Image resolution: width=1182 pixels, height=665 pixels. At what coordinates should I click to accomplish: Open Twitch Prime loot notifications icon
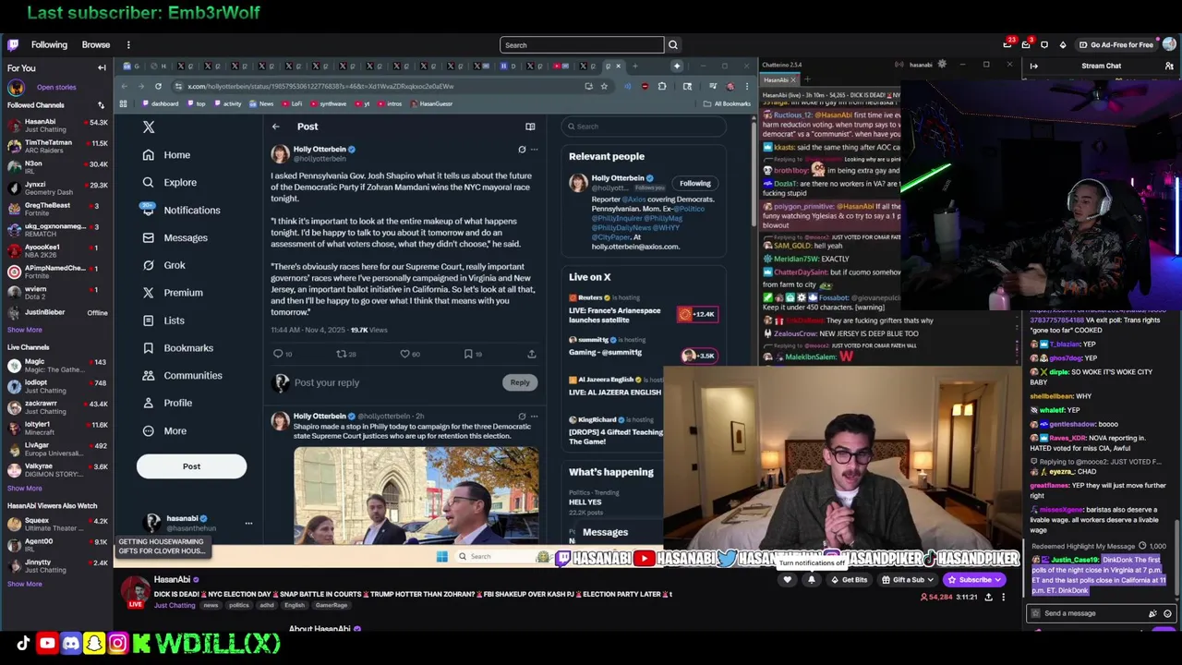click(1007, 44)
